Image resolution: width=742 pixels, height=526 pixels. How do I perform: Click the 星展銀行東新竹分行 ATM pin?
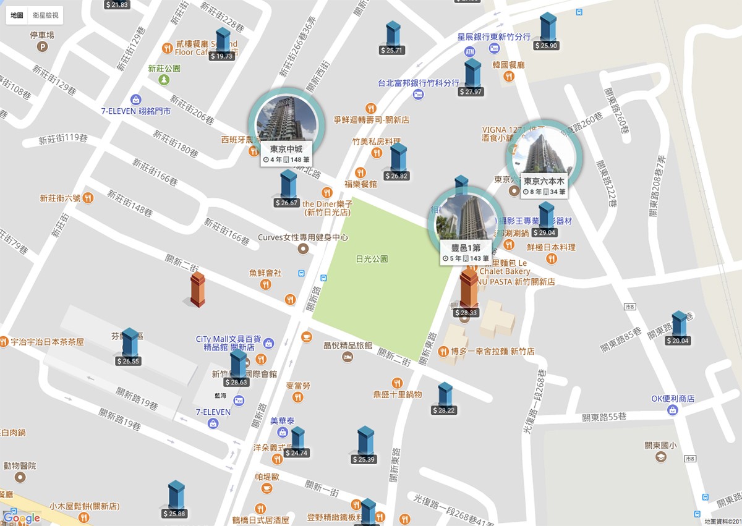point(469,51)
